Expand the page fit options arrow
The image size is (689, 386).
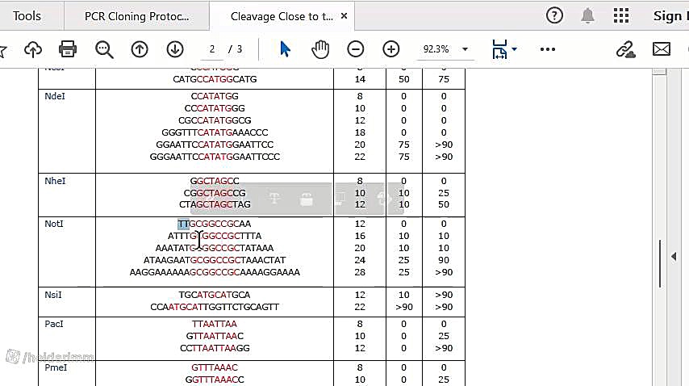[515, 48]
